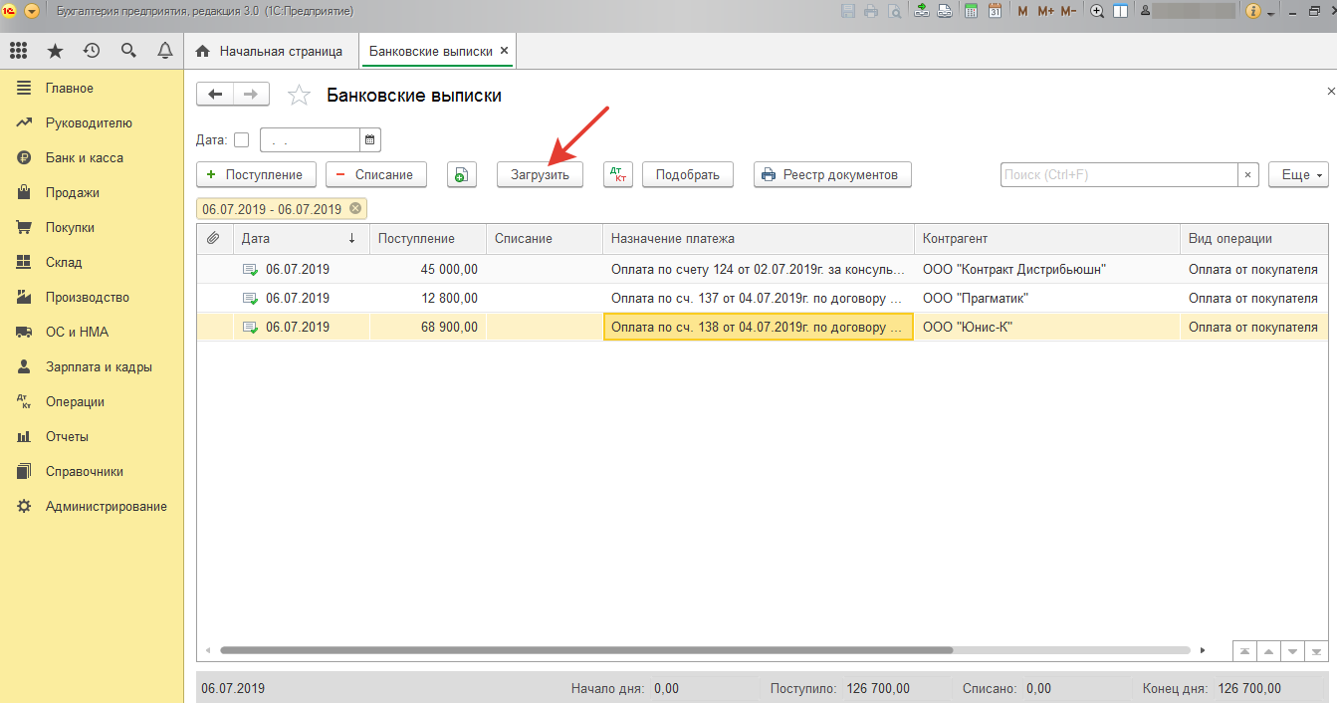This screenshot has width=1337, height=703.
Task: Open the Зарплата и кадры section
Action: [x=92, y=367]
